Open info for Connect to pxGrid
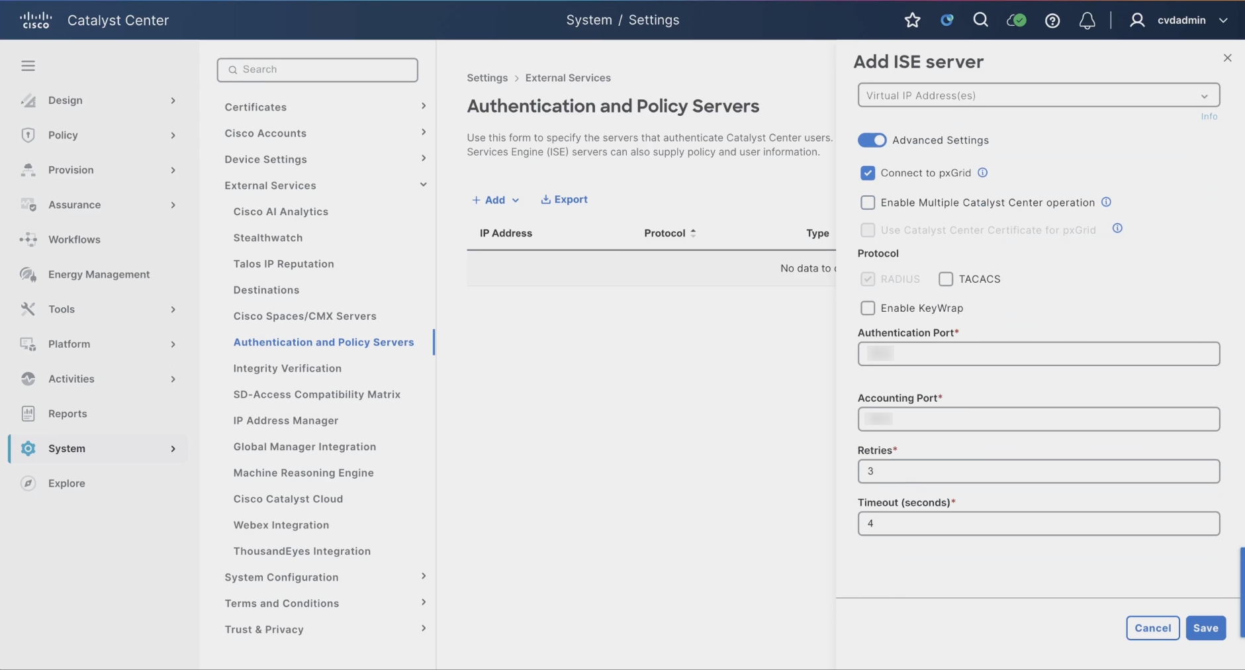Viewport: 1245px width, 670px height. (983, 173)
